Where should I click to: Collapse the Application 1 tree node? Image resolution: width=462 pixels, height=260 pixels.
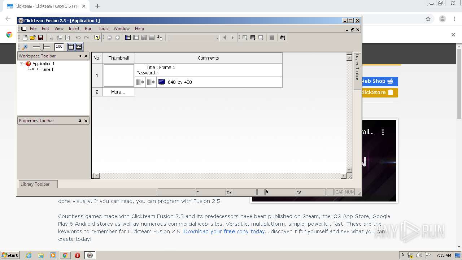click(22, 64)
